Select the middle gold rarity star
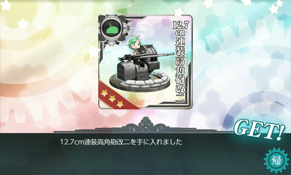The width and height of the screenshot is (291, 175). tap(112, 99)
